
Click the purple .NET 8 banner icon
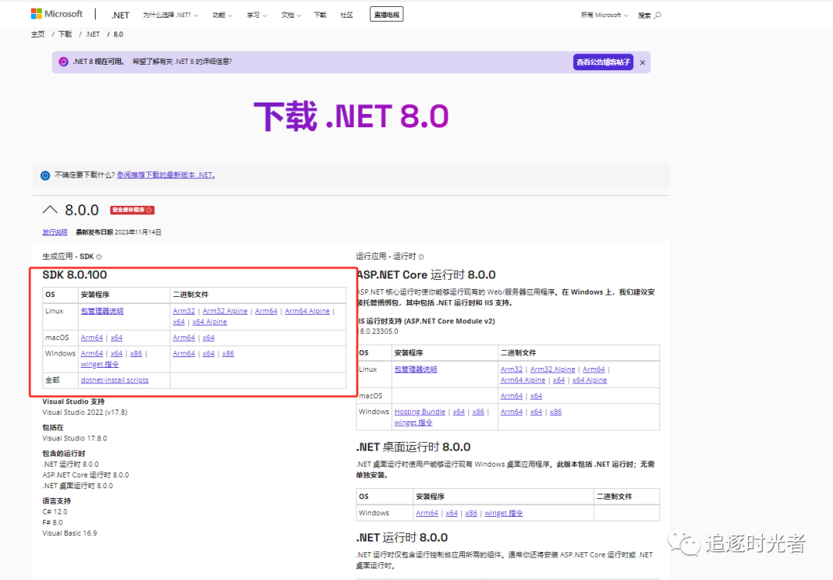[63, 62]
